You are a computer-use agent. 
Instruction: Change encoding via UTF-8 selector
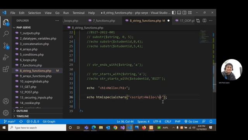[x=157, y=121]
